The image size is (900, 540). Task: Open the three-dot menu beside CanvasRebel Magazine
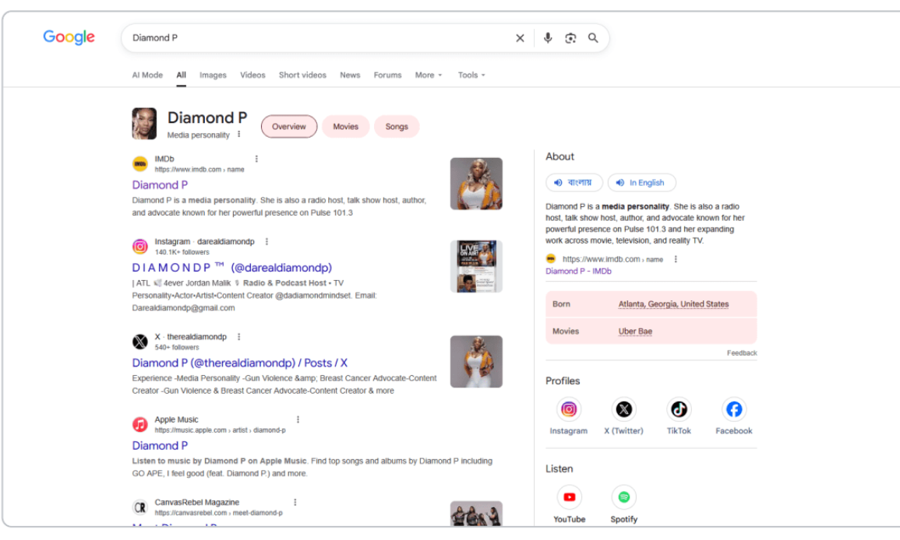295,502
